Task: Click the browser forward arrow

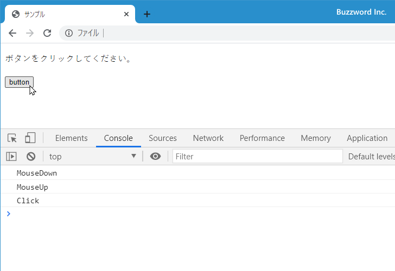Action: click(x=30, y=33)
